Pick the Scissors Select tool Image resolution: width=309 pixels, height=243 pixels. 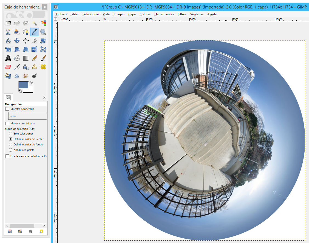pyautogui.click(x=8, y=32)
